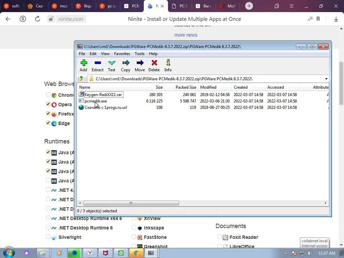Reload the ninite.com page
The image size is (344, 258).
38,19
